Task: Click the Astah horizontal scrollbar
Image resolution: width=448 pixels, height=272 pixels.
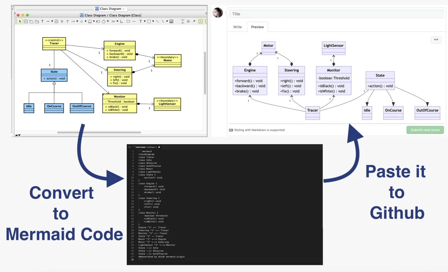Action: (x=99, y=132)
